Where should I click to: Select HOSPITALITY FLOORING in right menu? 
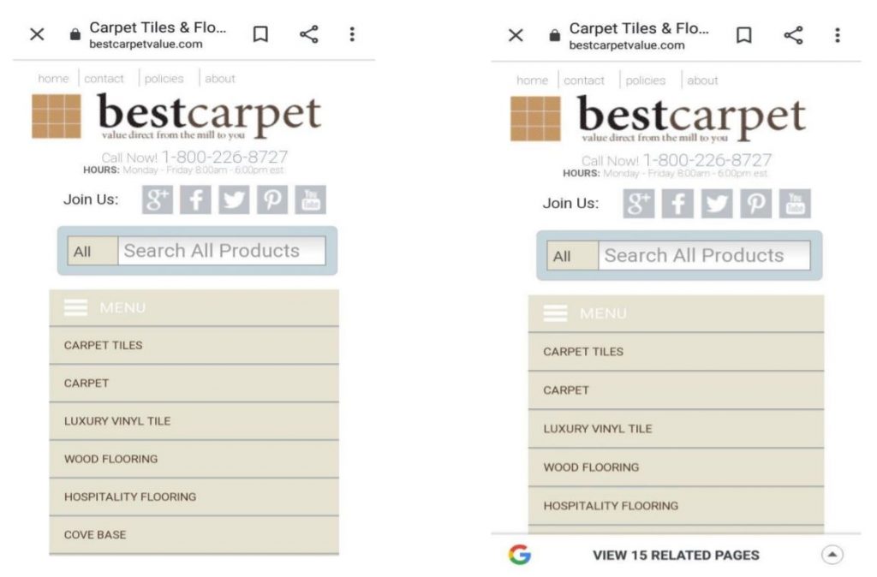611,506
